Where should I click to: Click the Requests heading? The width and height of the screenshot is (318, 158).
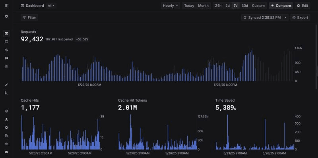[28, 32]
